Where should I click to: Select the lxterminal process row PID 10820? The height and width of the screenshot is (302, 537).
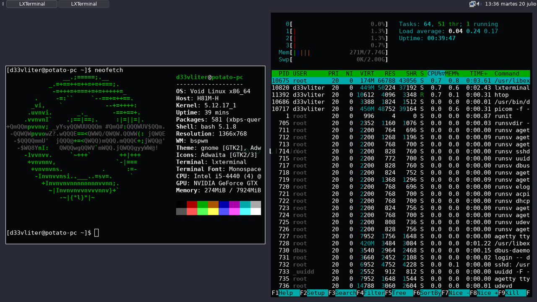click(x=401, y=88)
